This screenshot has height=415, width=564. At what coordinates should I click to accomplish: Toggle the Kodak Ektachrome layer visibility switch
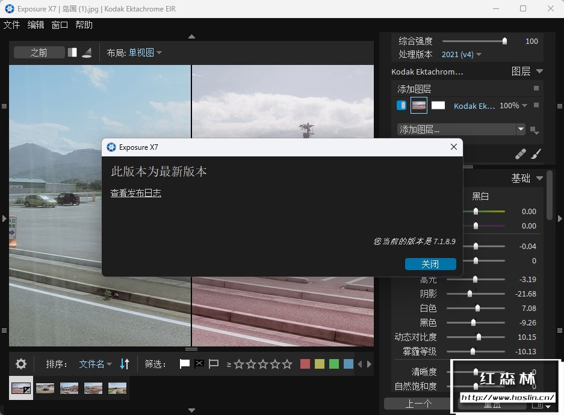click(x=401, y=105)
